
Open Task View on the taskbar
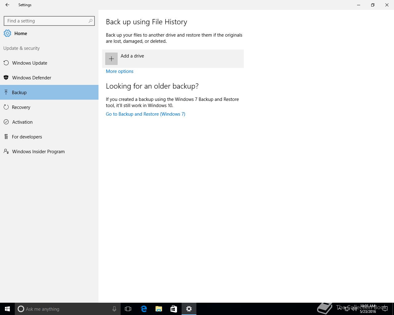click(x=128, y=309)
